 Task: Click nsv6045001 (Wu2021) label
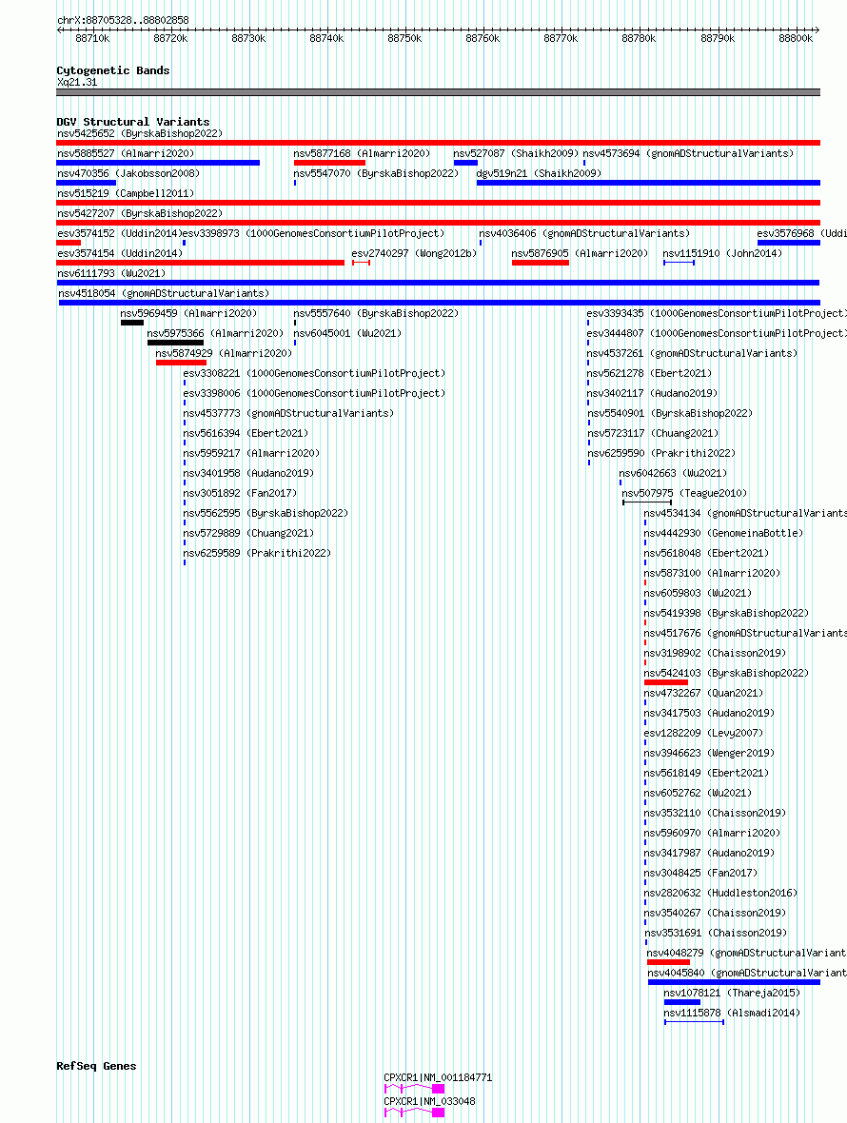347,334
